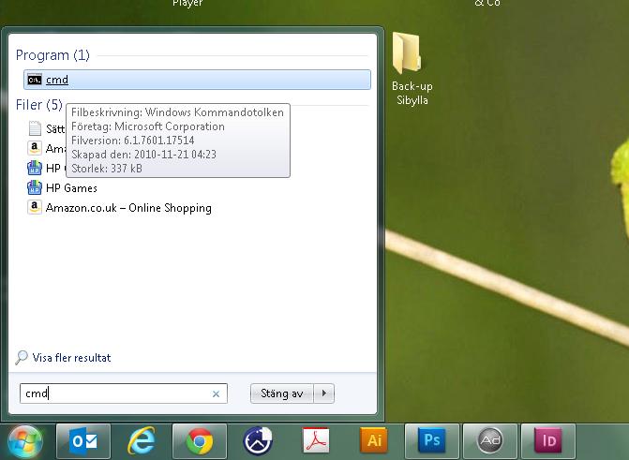Open HP Games from results

click(x=71, y=187)
